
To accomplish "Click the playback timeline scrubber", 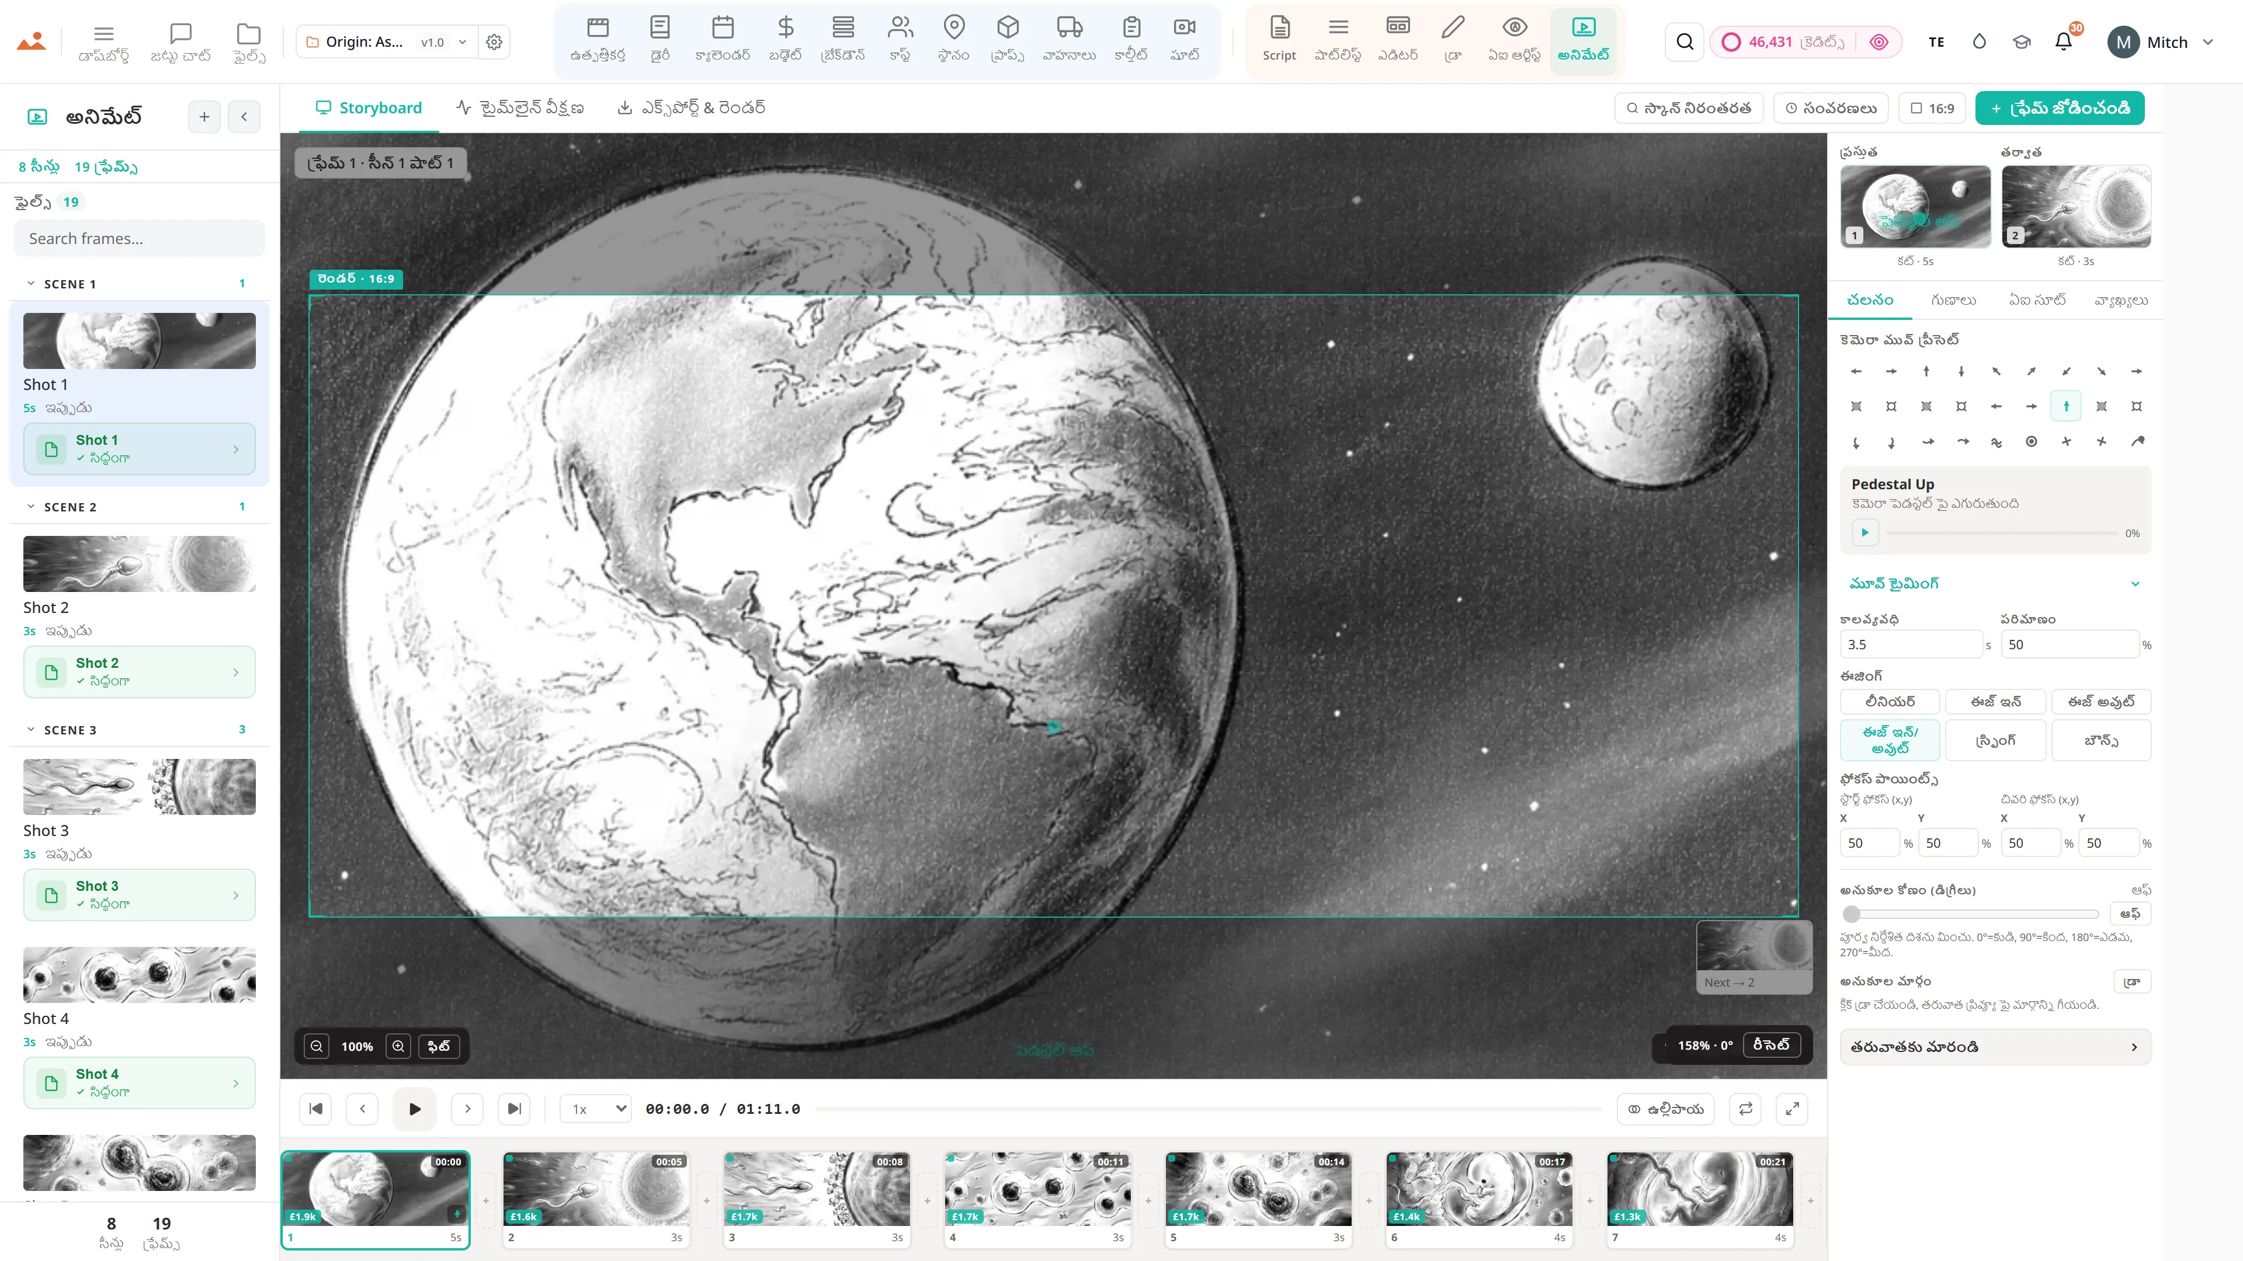I will (1209, 1109).
